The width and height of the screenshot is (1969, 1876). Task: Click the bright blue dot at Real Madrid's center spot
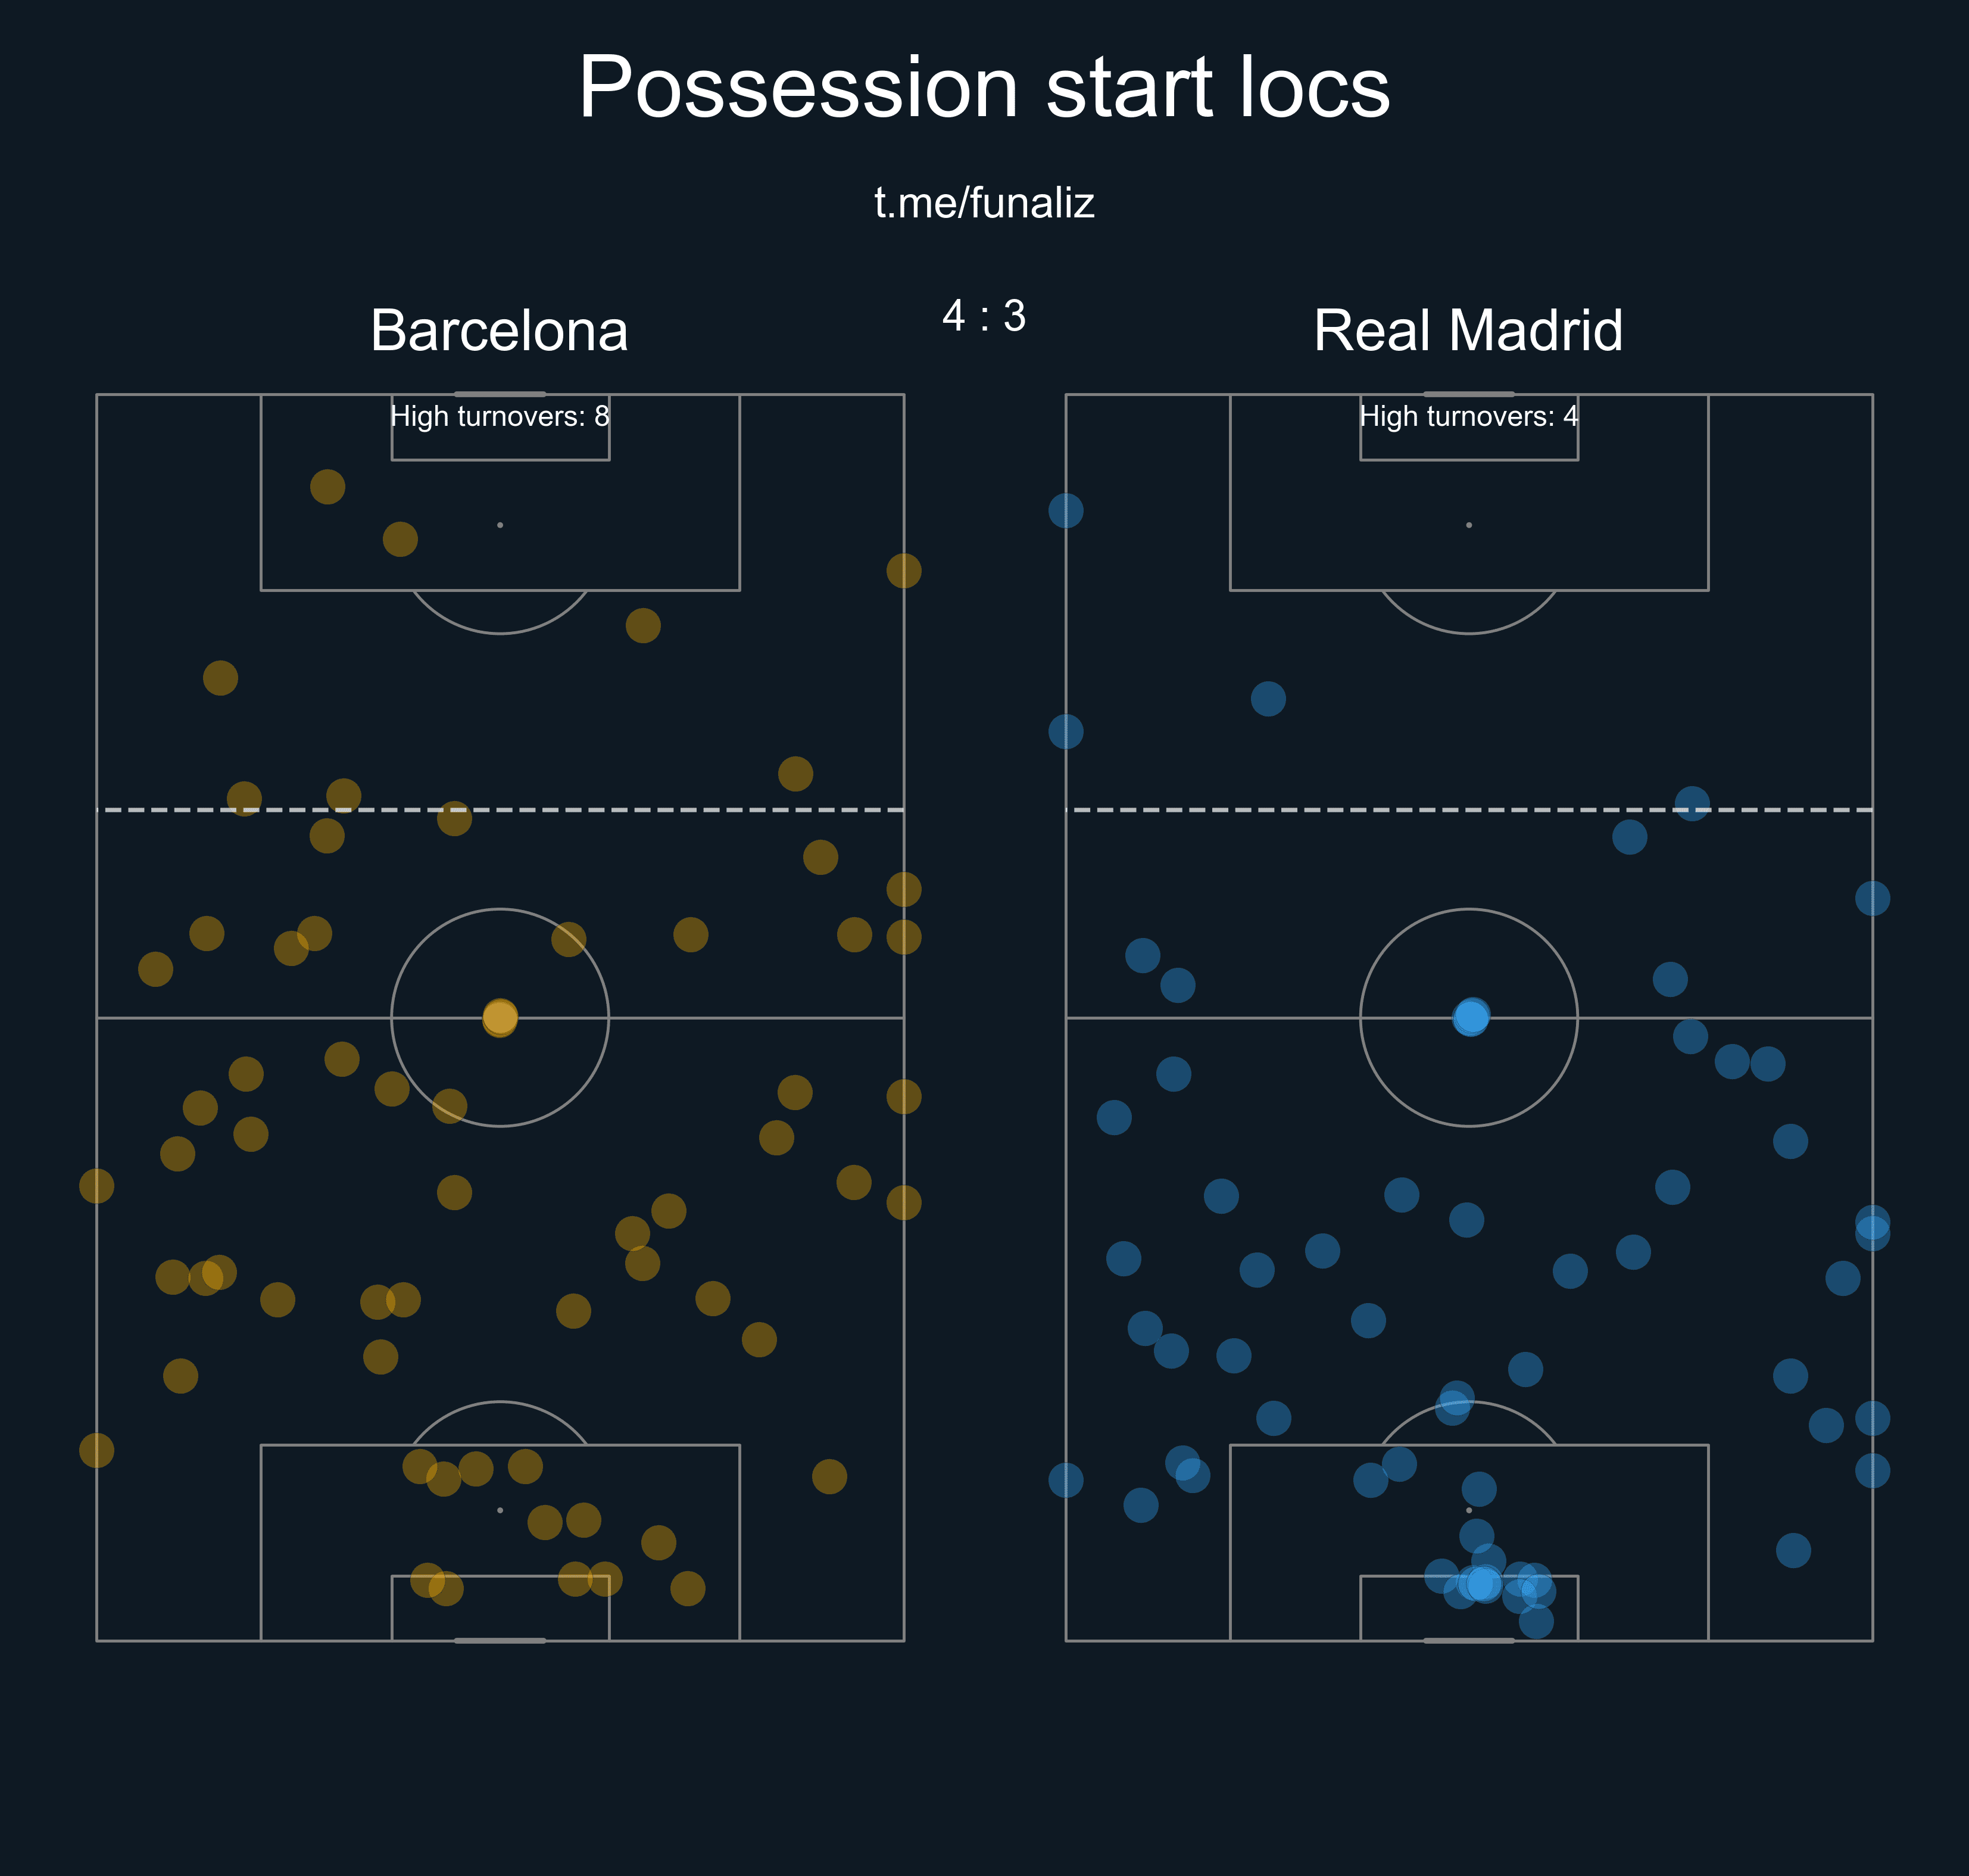(x=1470, y=1017)
